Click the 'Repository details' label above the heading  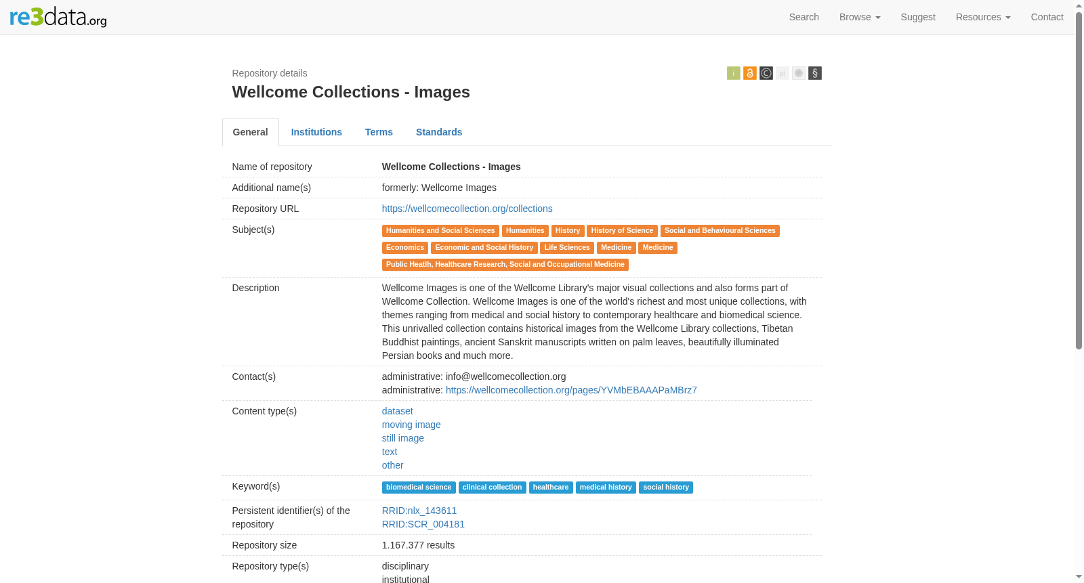point(270,73)
